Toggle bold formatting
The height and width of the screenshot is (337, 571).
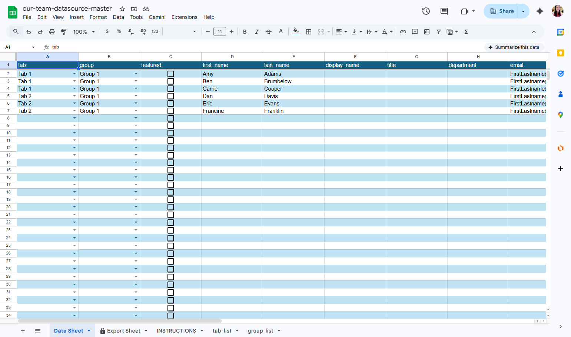click(245, 32)
